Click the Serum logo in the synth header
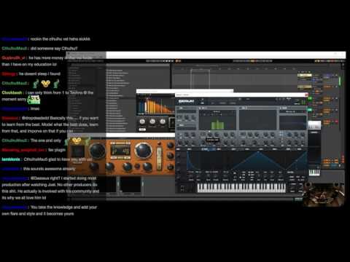Screen dimensions: 350x262 186,101
